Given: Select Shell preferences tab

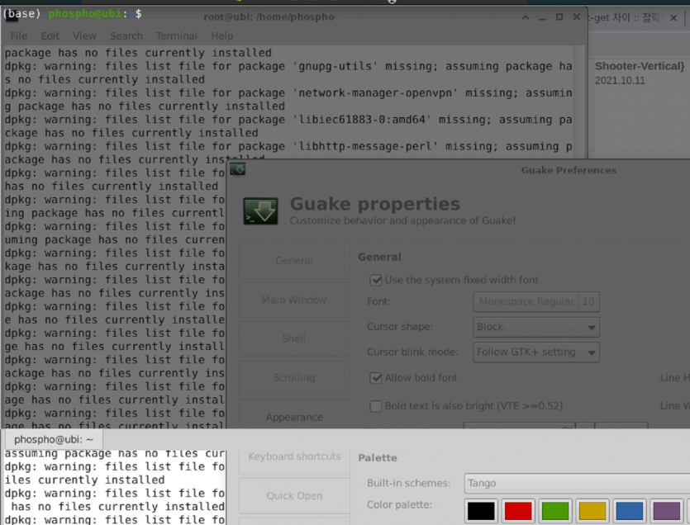Looking at the screenshot, I should point(294,338).
